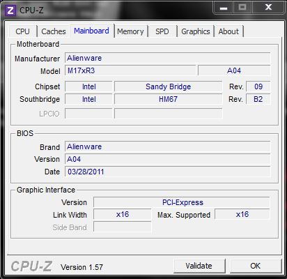Viewport: 287px width, 279px height.
Task: Select the Model field M17xR3
Action: coord(130,70)
